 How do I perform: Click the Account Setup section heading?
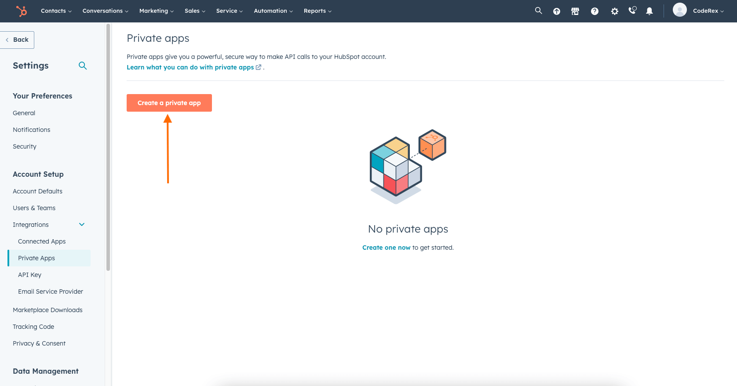pos(38,174)
